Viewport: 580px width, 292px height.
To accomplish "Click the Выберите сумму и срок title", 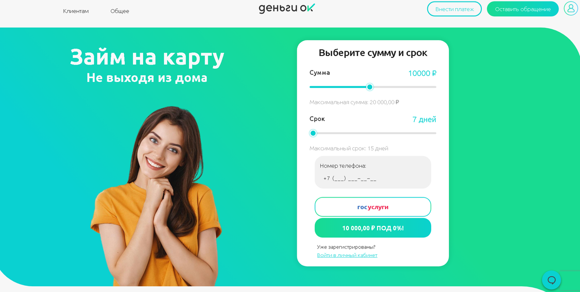I will [373, 53].
